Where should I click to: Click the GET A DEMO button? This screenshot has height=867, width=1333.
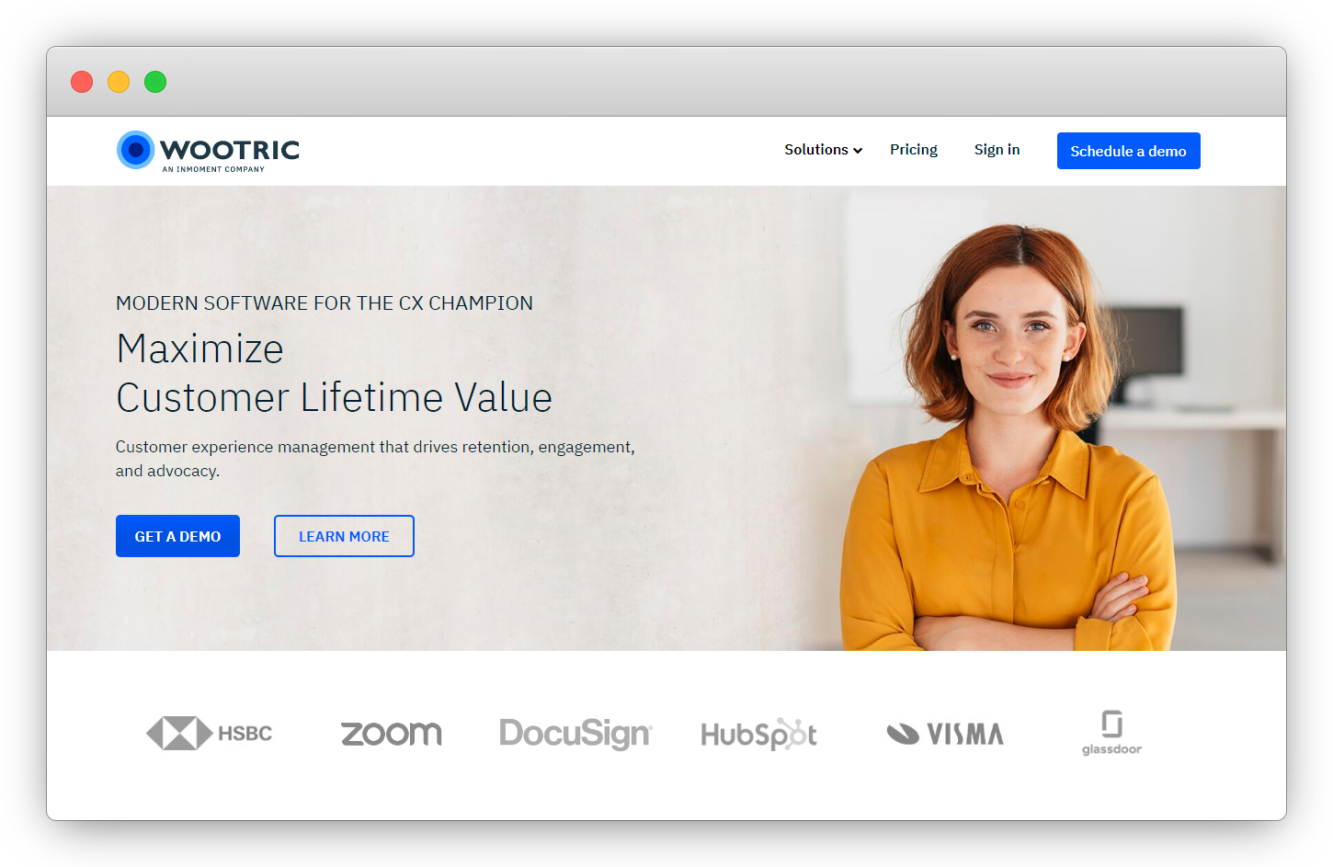177,535
